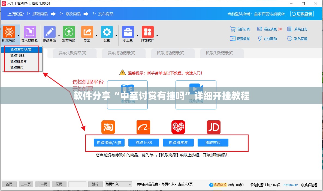This screenshot has height=191, width=323.
Task: Select 抓取淘宝/天猫 from the dropdown menu
Action: click(22, 49)
